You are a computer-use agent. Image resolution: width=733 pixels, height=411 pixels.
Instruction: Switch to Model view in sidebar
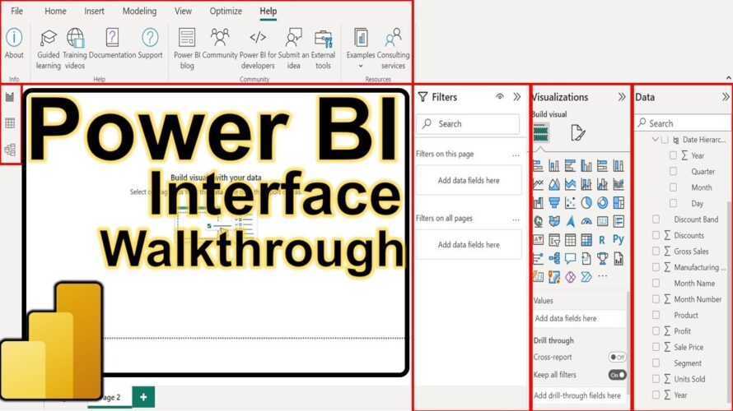[10, 150]
